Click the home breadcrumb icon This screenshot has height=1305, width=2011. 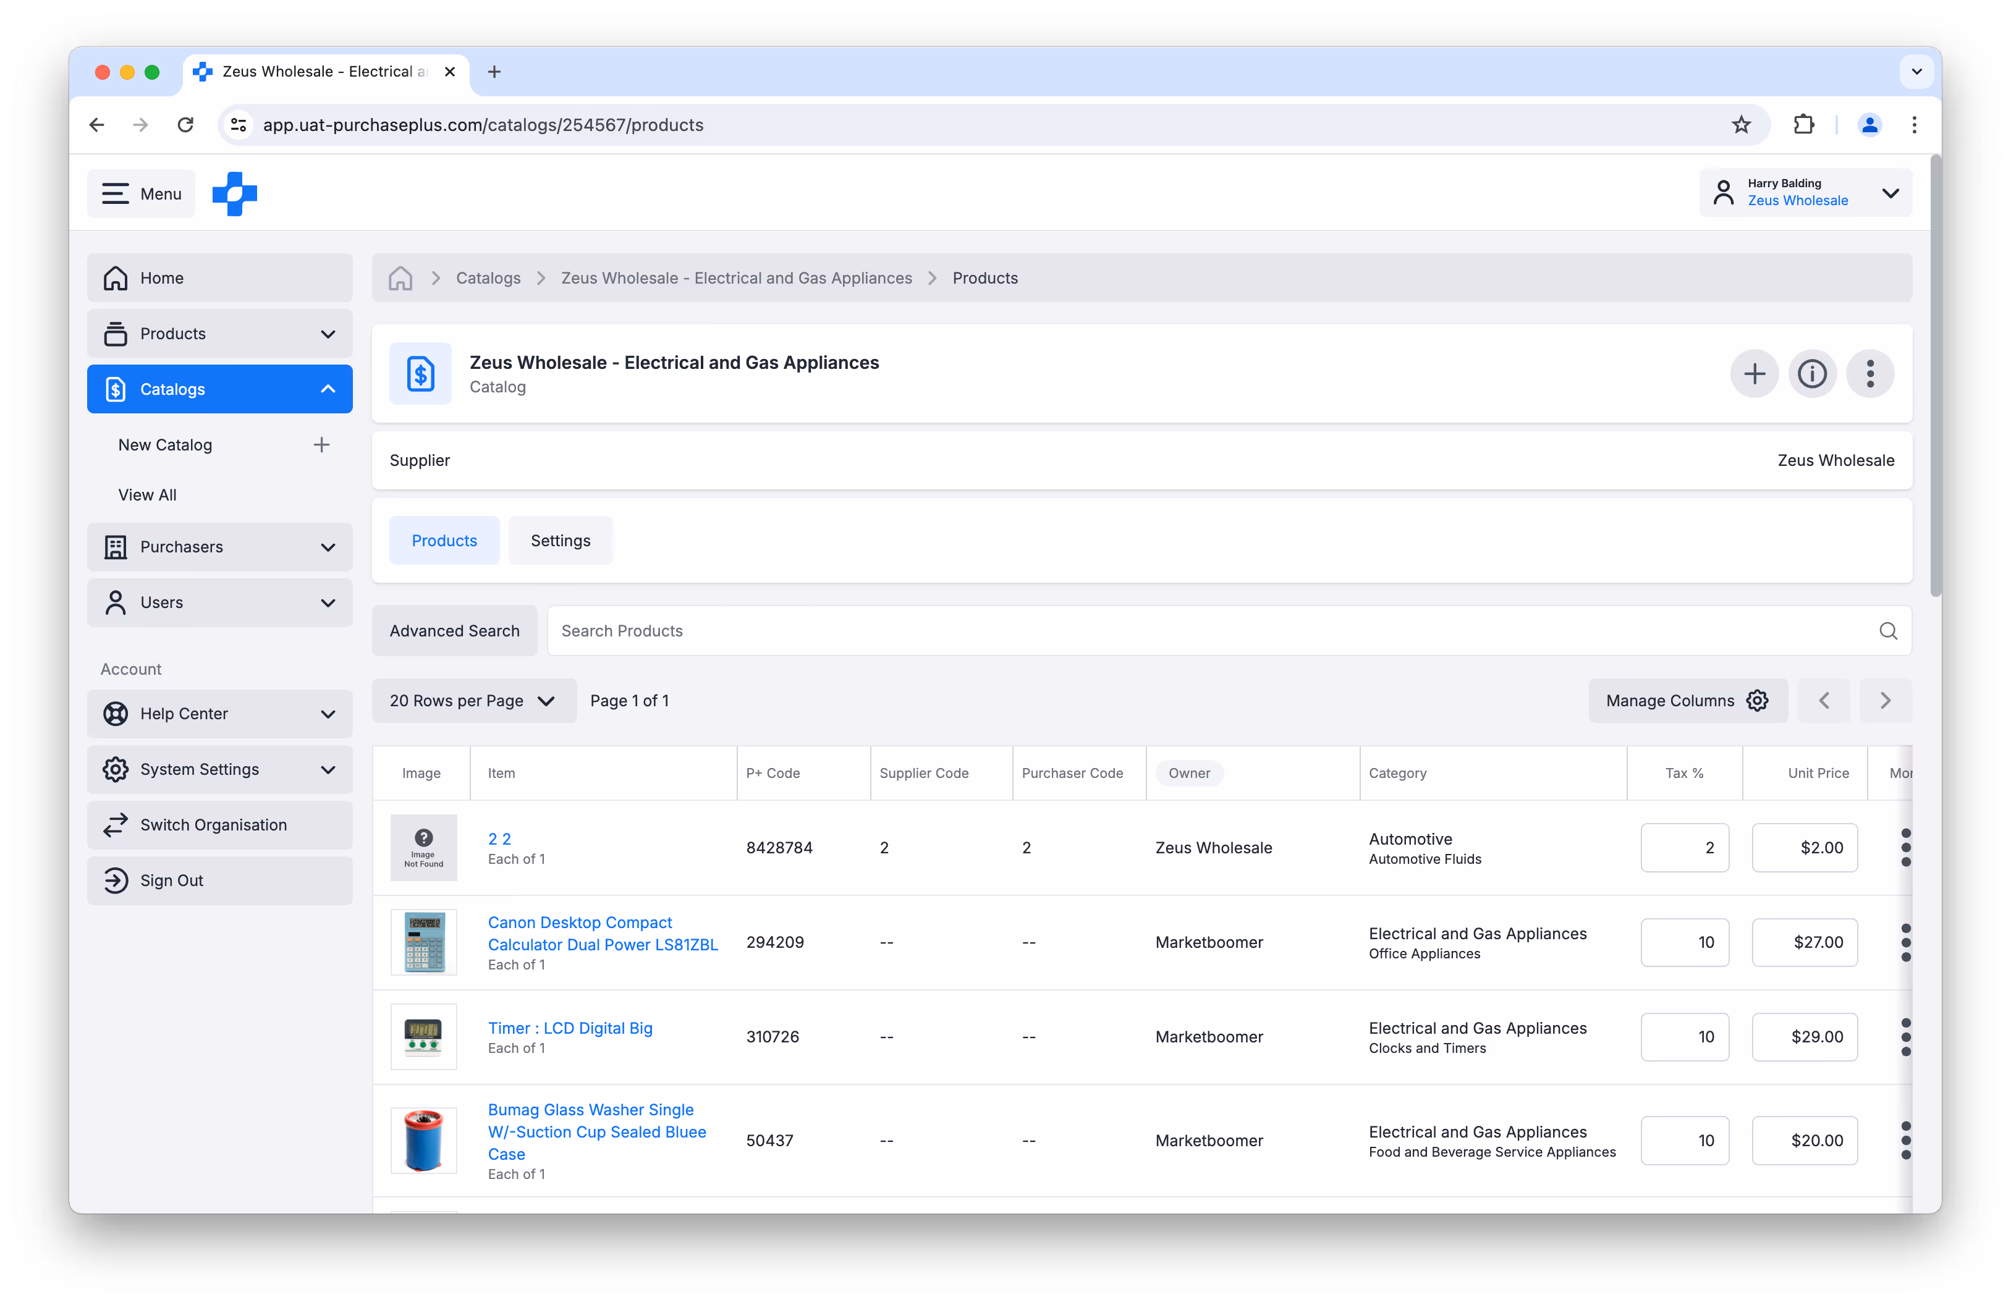(400, 278)
